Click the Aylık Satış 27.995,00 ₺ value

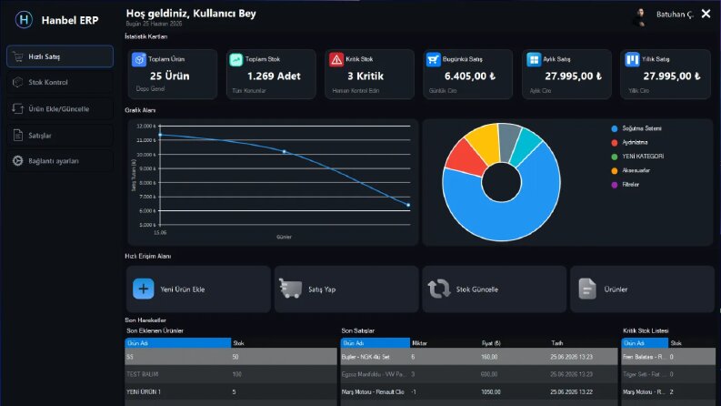(574, 76)
